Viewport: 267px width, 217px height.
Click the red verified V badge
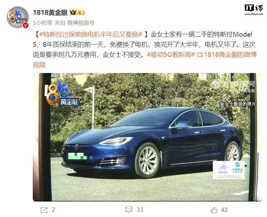click(26, 25)
